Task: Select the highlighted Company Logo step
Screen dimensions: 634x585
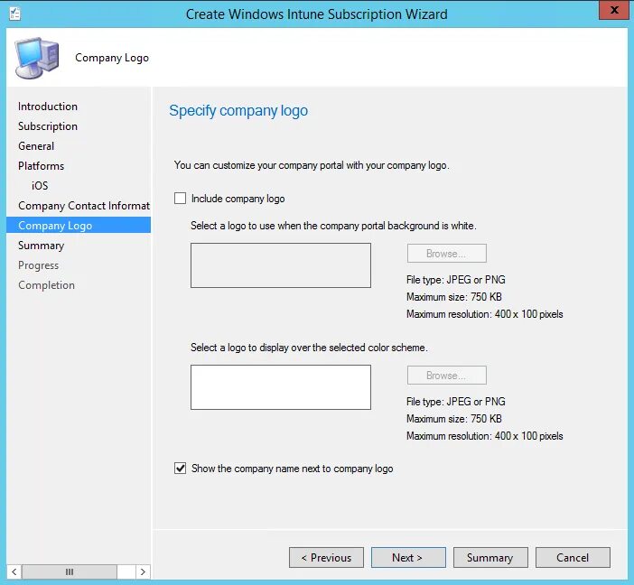Action: [79, 225]
